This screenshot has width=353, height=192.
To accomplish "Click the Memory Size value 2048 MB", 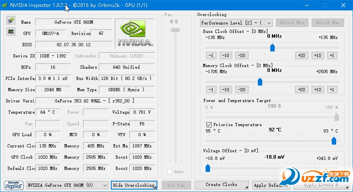I will point(53,90).
